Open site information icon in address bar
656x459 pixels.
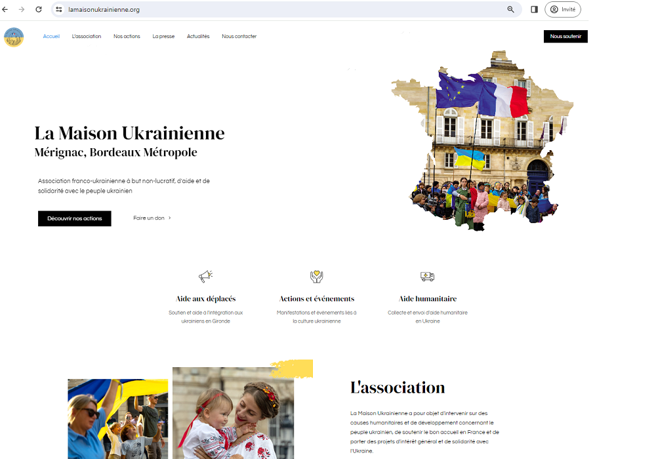point(59,9)
